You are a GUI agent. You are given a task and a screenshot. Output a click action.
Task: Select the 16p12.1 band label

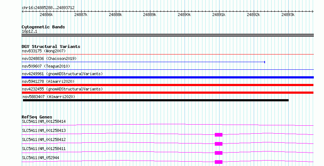click(x=29, y=32)
